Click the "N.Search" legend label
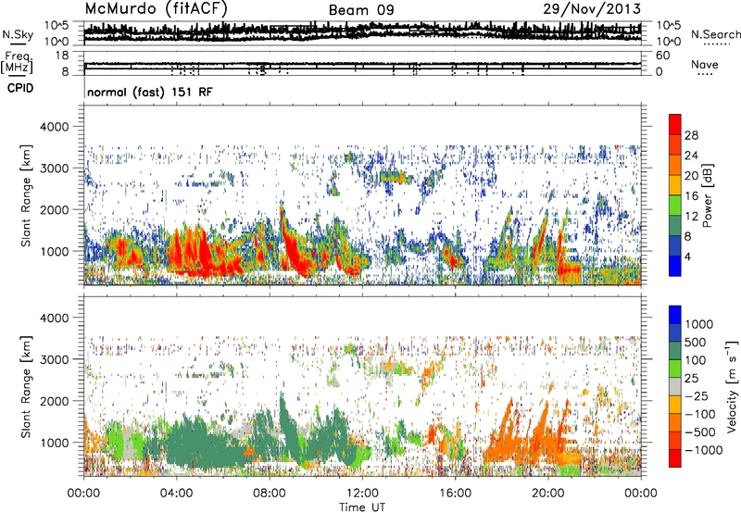Image resolution: width=741 pixels, height=513 pixels. [x=716, y=34]
